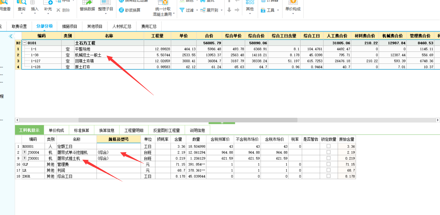Open the 其他项目 tab

pyautogui.click(x=95, y=26)
